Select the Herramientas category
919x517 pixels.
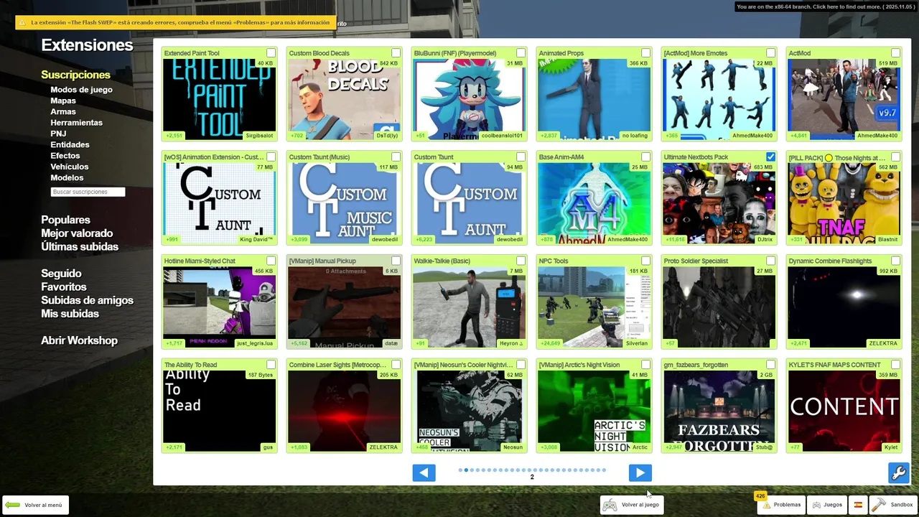coord(76,123)
